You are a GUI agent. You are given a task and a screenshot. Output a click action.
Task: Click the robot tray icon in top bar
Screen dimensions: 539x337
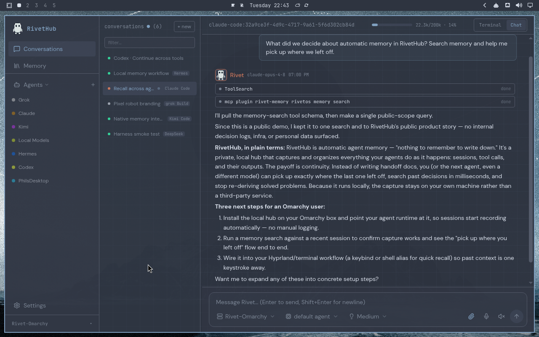[496, 5]
